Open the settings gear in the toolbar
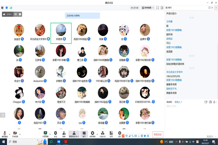 pos(119,133)
